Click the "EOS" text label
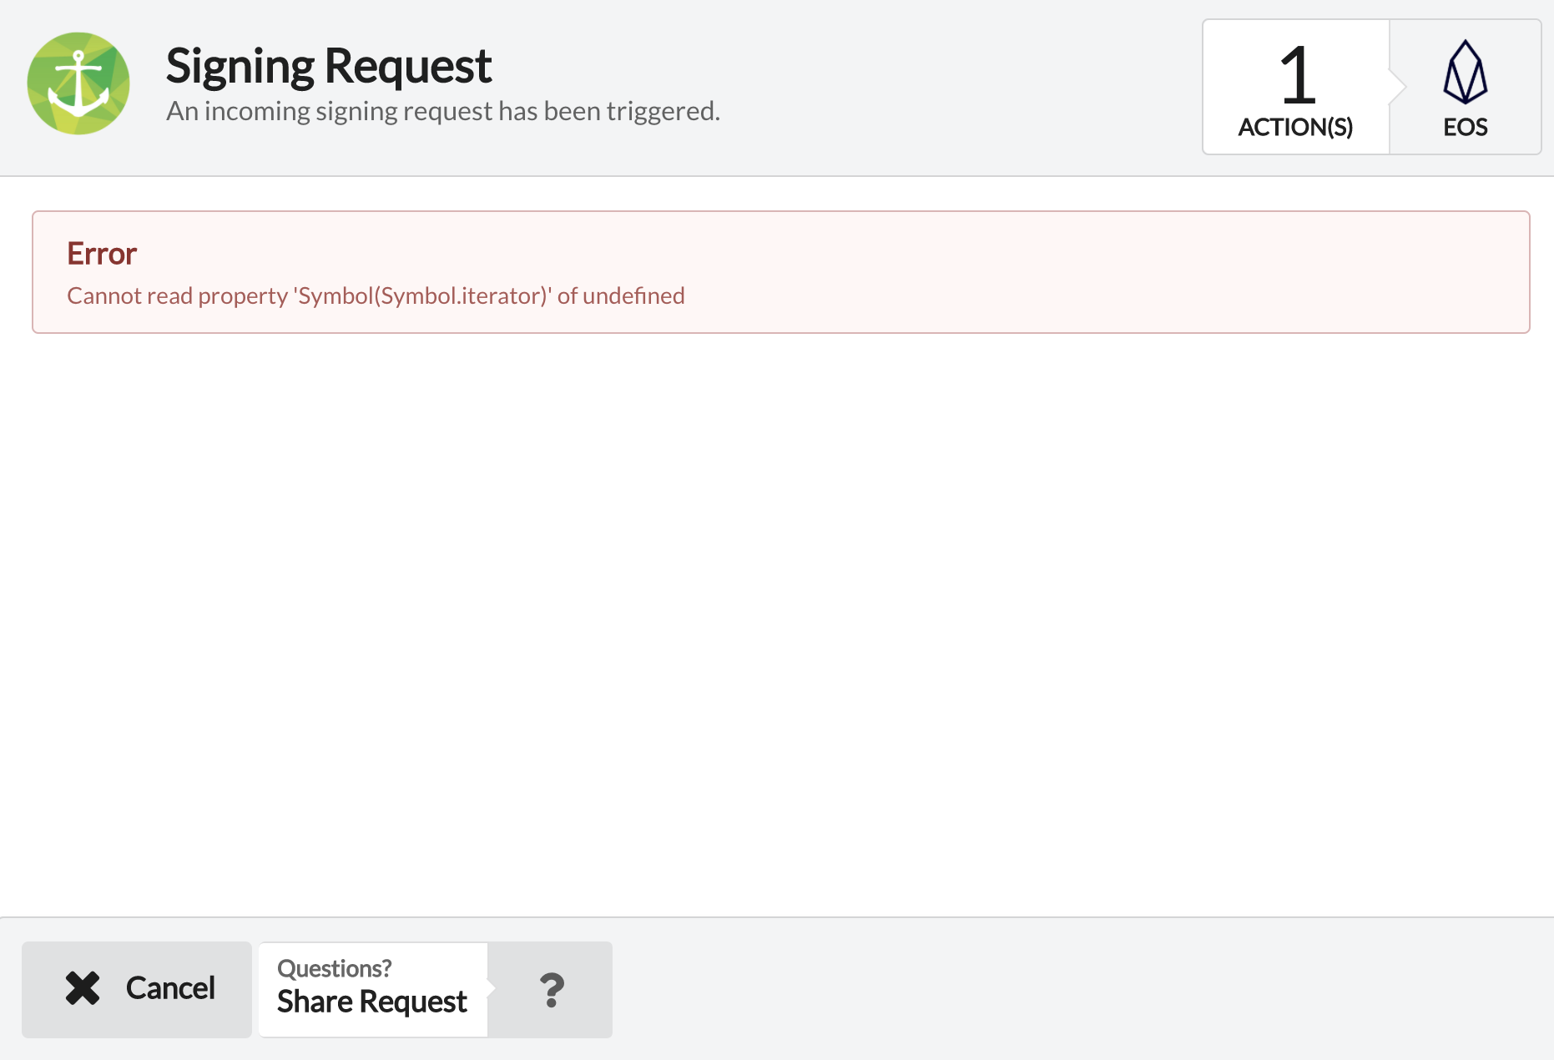Viewport: 1554px width, 1060px height. click(1465, 127)
